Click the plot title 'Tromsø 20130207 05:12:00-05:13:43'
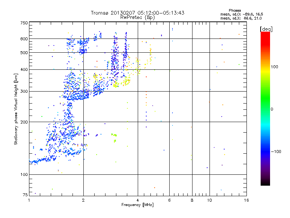 (x=137, y=13)
